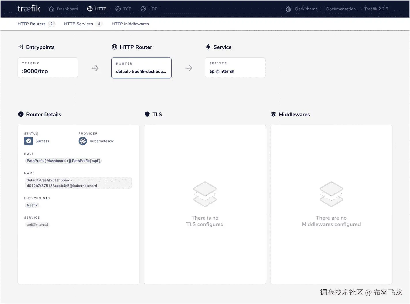Click the default-traefik-dashboa... router card

(x=142, y=68)
